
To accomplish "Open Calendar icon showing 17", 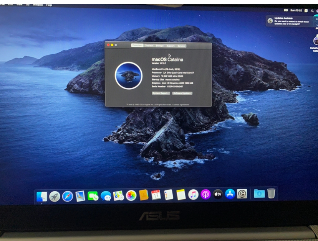I will point(156,195).
